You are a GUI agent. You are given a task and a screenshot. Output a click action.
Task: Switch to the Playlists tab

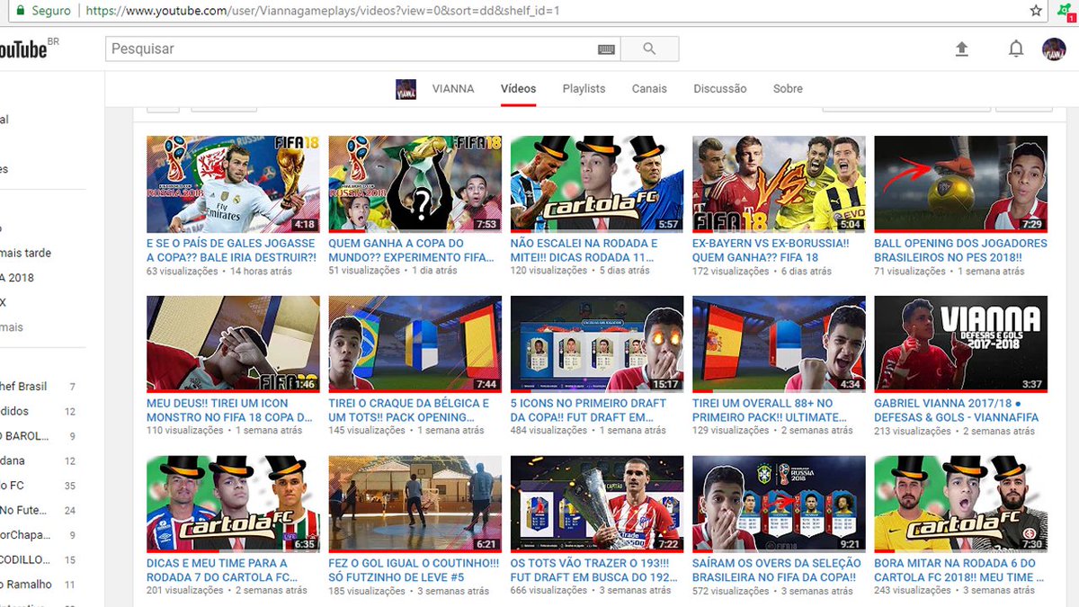pos(584,89)
